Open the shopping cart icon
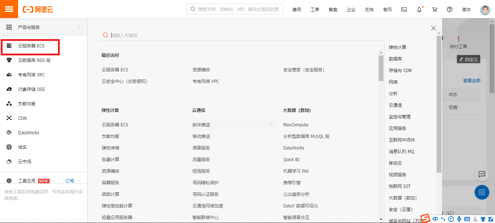This screenshot has width=495, height=223. pyautogui.click(x=434, y=9)
